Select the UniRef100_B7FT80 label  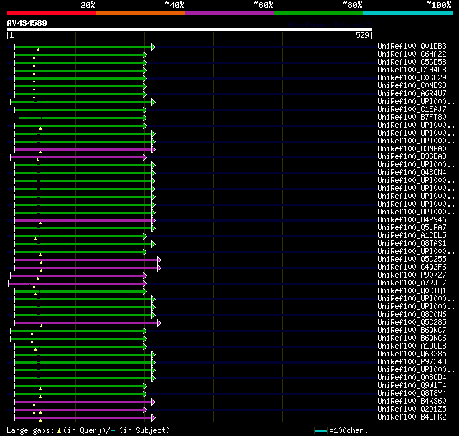pos(412,118)
